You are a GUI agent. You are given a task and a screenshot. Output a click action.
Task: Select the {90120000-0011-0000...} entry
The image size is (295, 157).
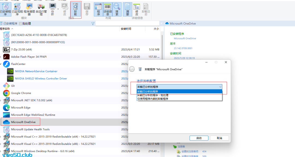pos(38,42)
